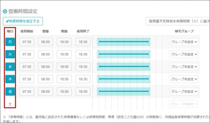The image size is (210, 123).
Task: Click Friday's timeline bar end point
Action: pyautogui.click(x=148, y=91)
